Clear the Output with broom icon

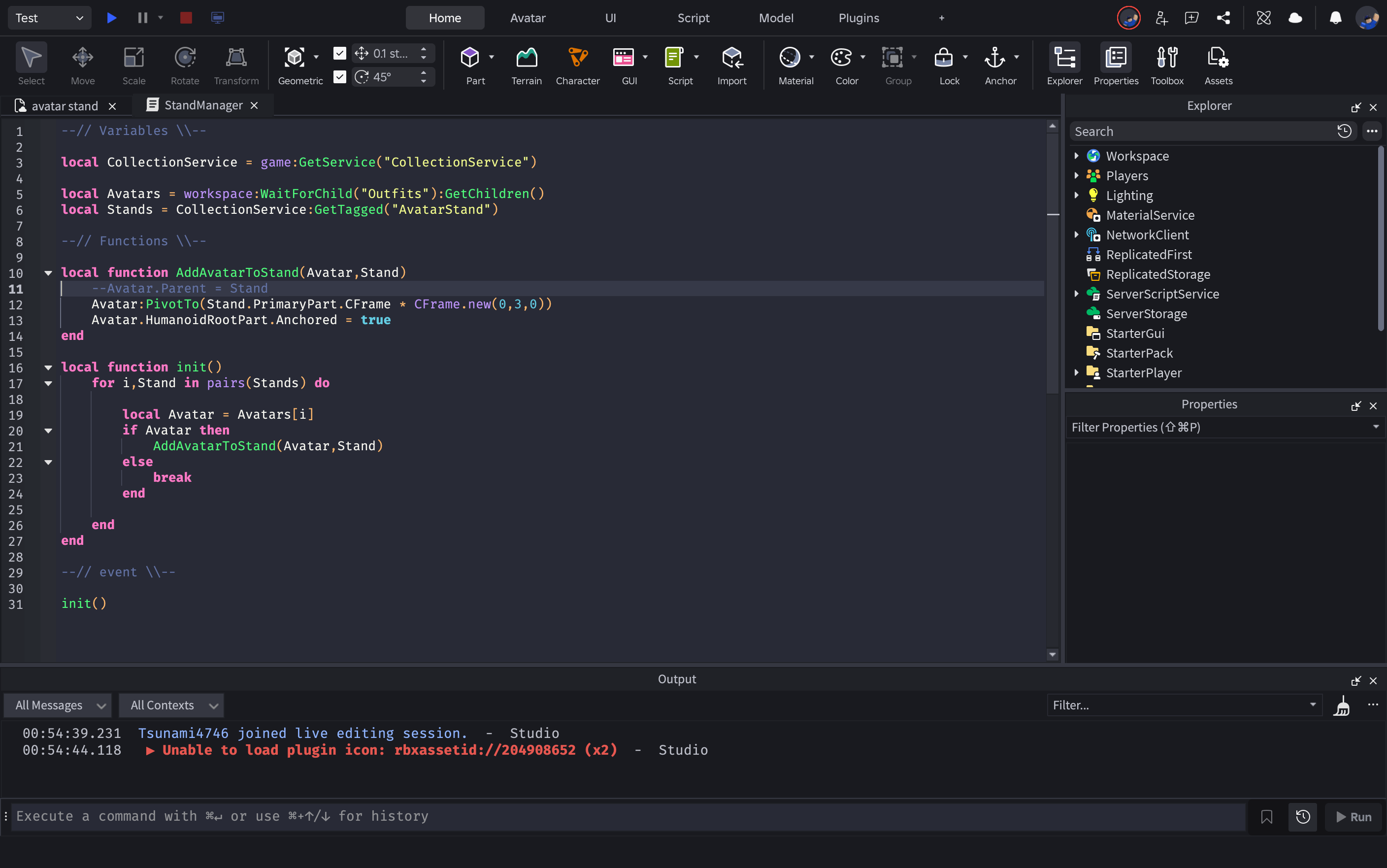[1342, 705]
